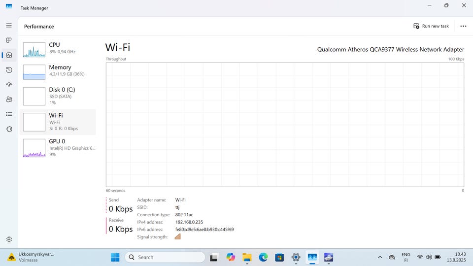The height and width of the screenshot is (266, 473).
Task: Open Settings gear in taskbar
Action: (x=296, y=257)
